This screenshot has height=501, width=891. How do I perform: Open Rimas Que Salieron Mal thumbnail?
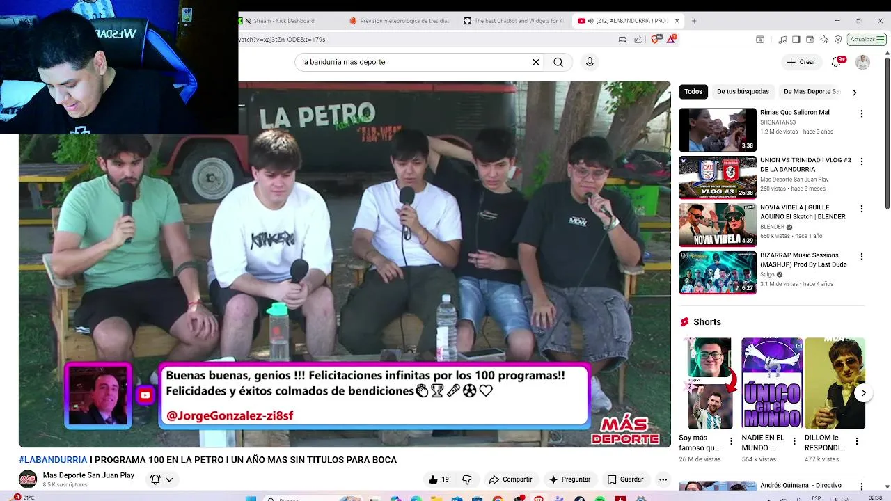[718, 129]
